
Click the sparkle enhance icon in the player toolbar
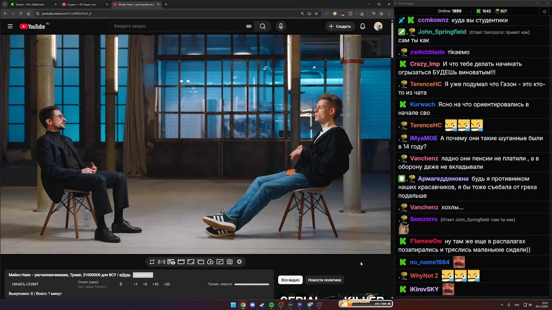pyautogui.click(x=220, y=262)
